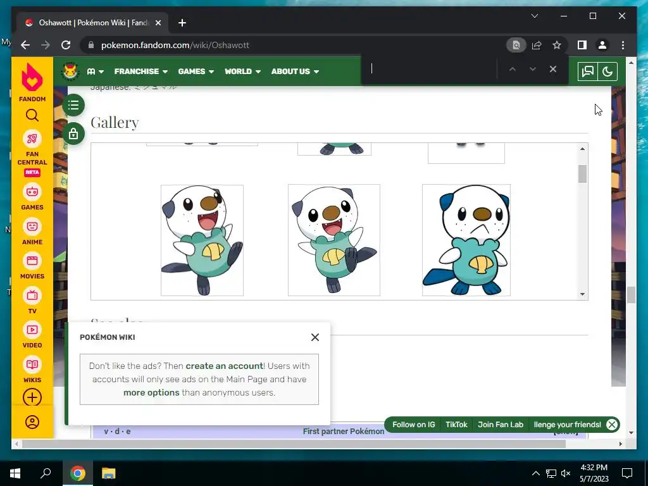Click the gallery scrollbar thumb
Viewport: 648px width, 486px height.
[x=582, y=173]
